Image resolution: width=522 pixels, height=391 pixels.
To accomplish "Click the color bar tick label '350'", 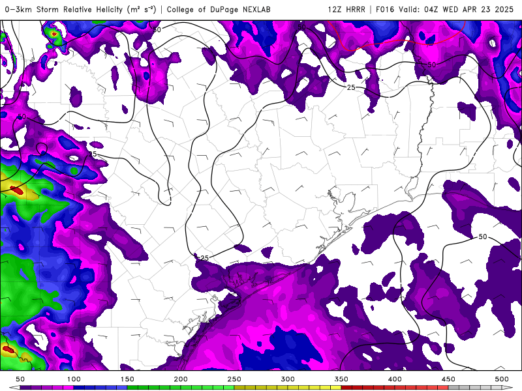I will coord(341,379).
